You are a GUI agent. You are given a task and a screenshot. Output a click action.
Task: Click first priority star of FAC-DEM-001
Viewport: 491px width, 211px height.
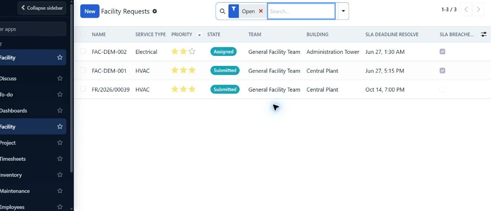point(175,70)
